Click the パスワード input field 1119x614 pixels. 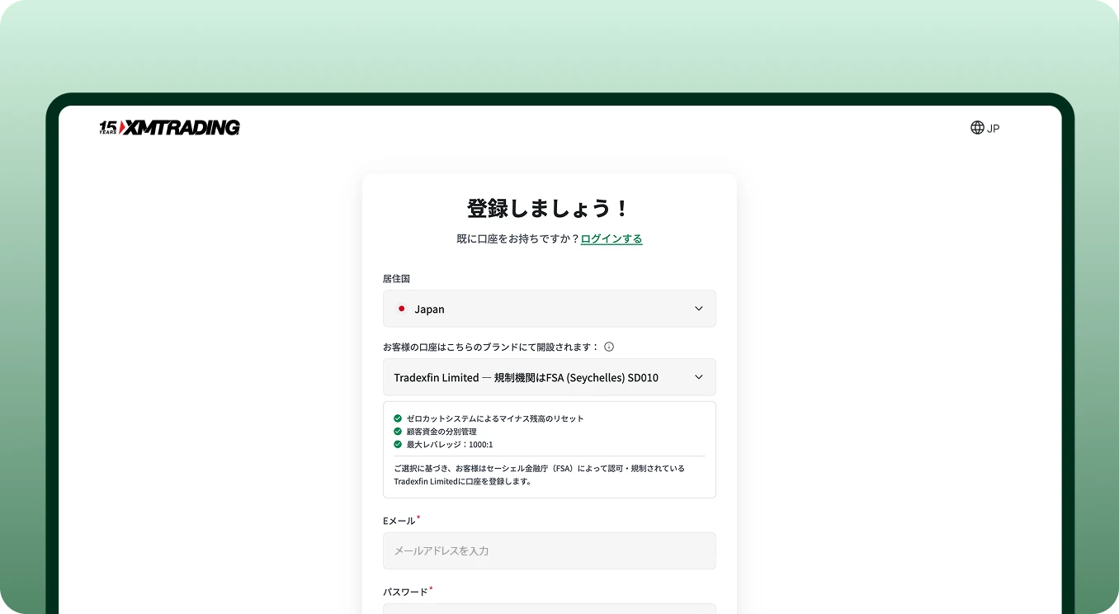tap(549, 611)
